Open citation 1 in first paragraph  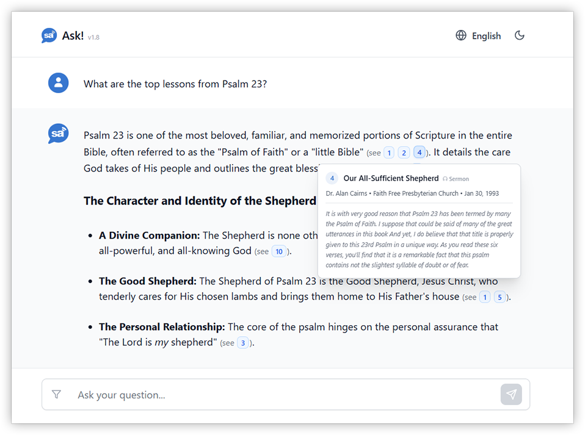pyautogui.click(x=389, y=153)
